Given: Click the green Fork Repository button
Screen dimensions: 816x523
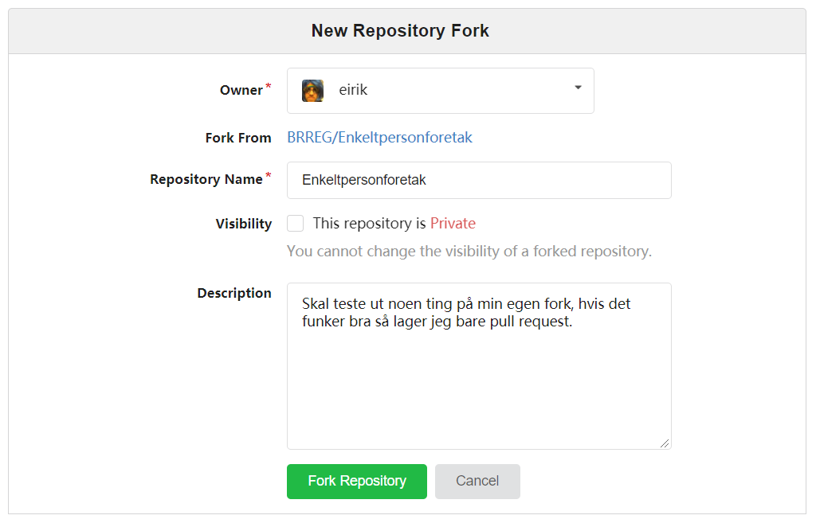Looking at the screenshot, I should [x=356, y=482].
